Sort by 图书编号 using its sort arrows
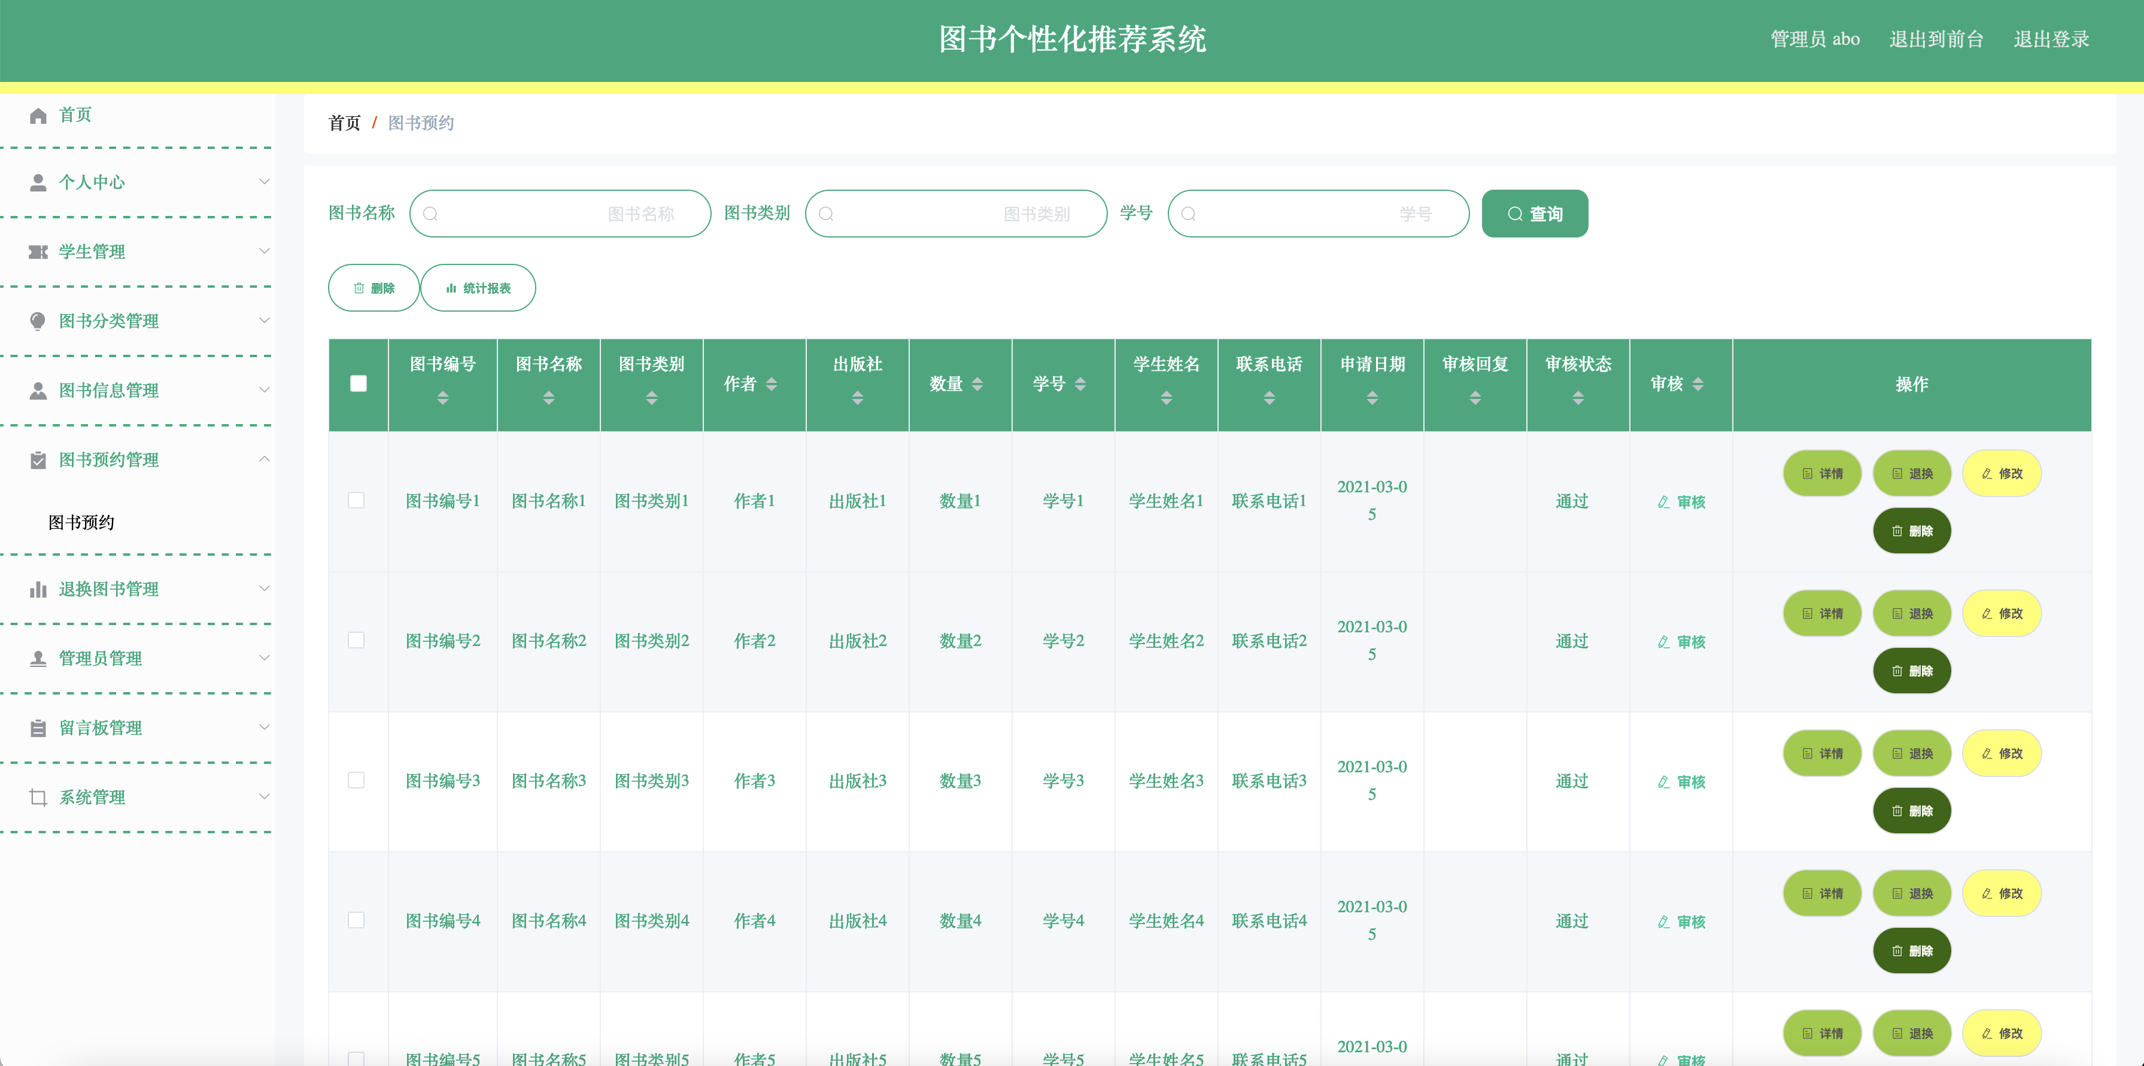 (x=443, y=398)
